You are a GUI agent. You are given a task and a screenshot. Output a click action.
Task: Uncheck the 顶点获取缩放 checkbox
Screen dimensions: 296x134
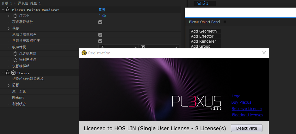(x=100, y=22)
